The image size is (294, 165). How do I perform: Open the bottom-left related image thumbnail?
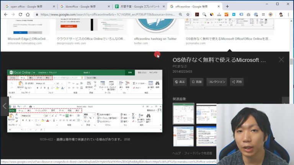click(183, 136)
